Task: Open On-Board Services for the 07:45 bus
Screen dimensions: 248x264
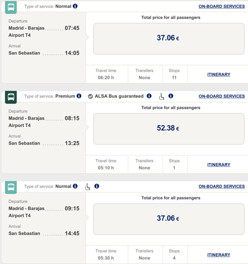Action: 221,6
